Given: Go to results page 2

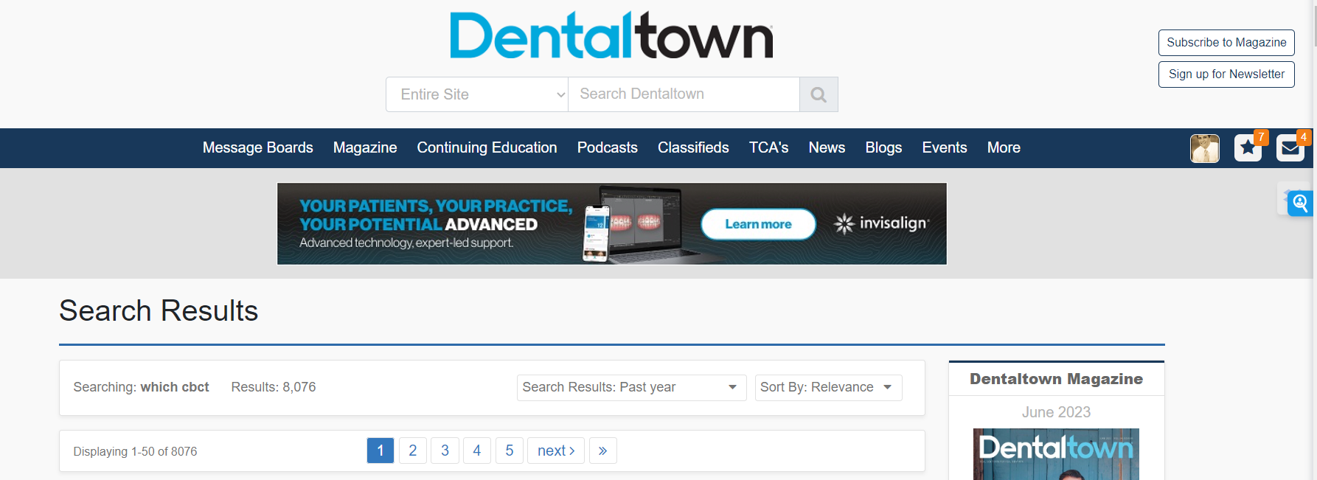Looking at the screenshot, I should [x=413, y=451].
